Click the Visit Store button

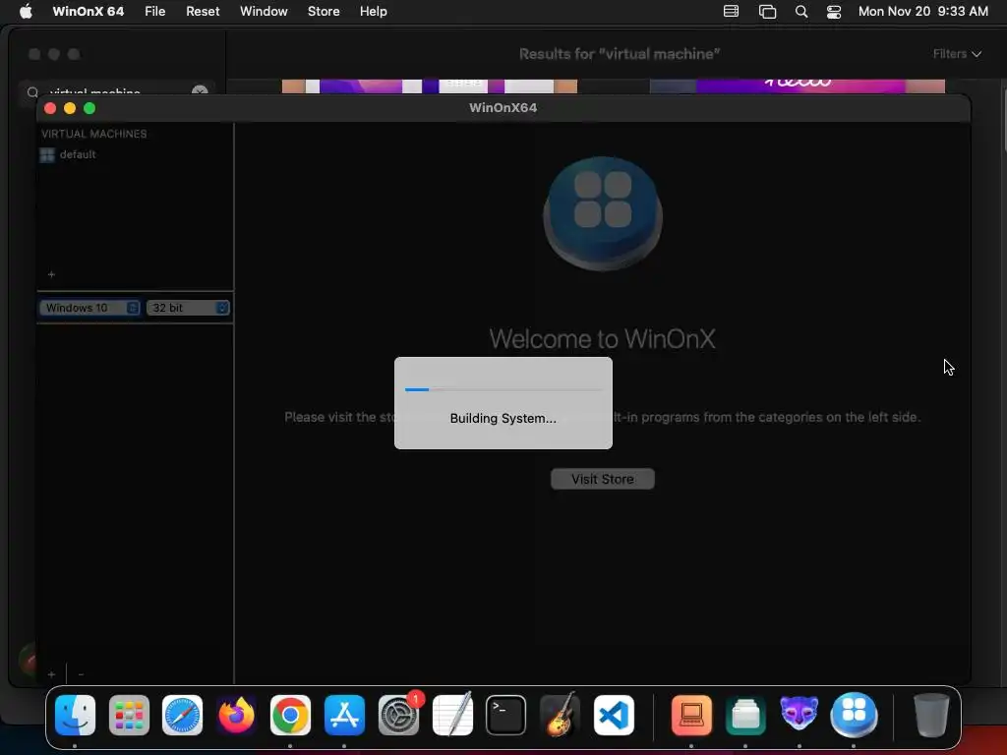pos(603,479)
